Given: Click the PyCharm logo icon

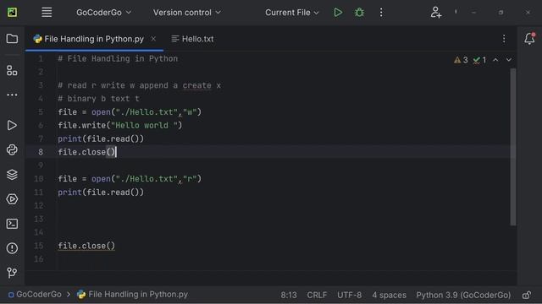Looking at the screenshot, I should 12,13.
